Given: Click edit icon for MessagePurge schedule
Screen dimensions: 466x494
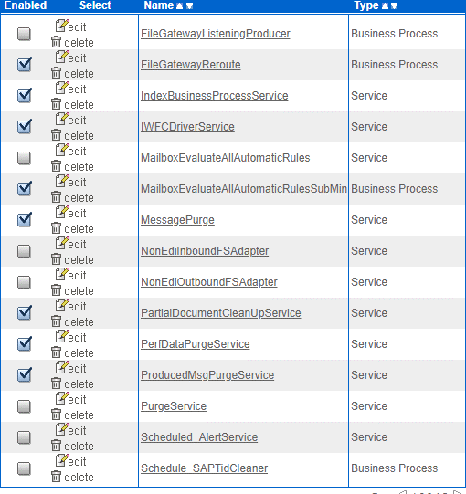Looking at the screenshot, I should [62, 212].
